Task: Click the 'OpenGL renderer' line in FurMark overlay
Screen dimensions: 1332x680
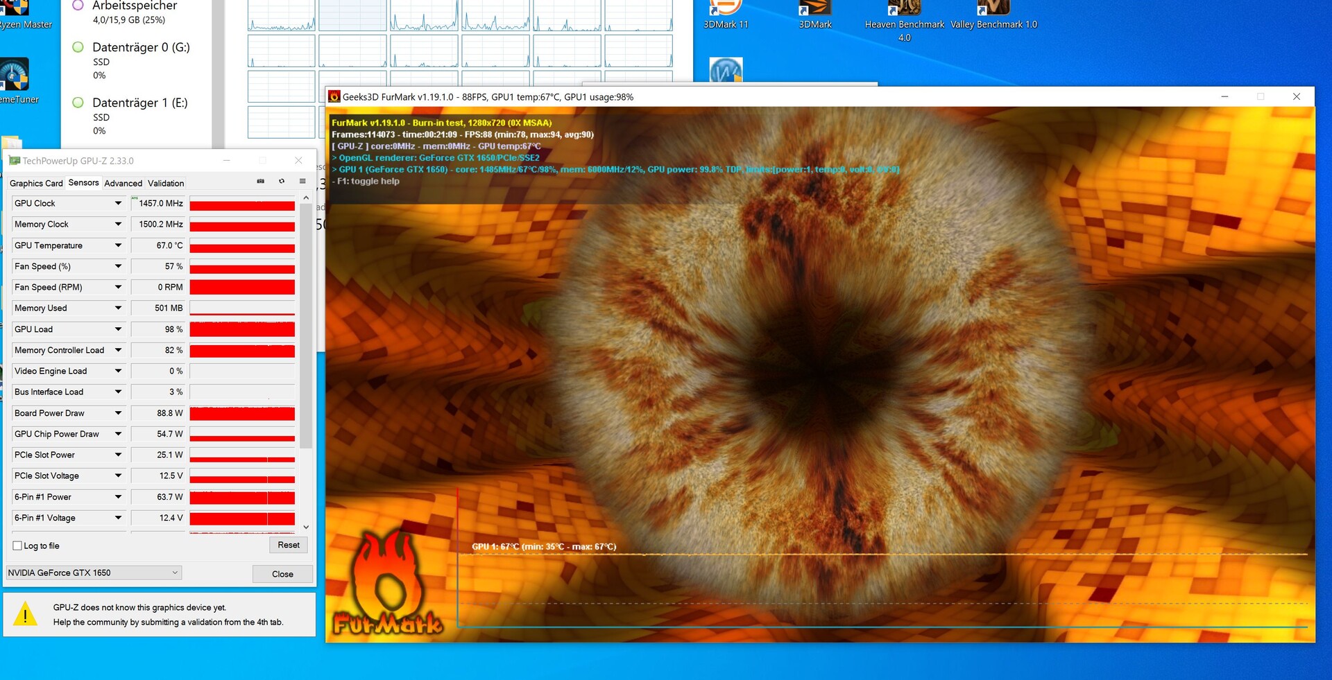Action: click(436, 157)
